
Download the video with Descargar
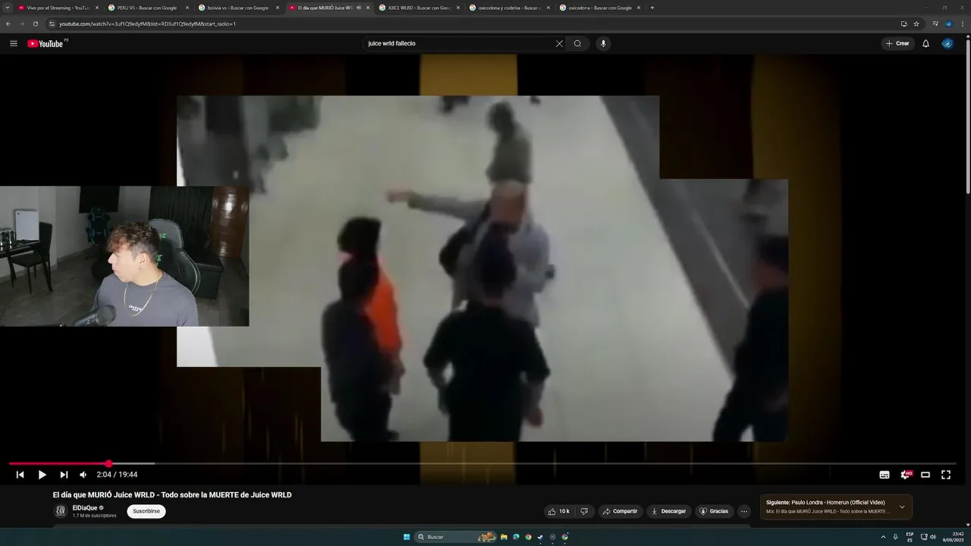pyautogui.click(x=668, y=511)
